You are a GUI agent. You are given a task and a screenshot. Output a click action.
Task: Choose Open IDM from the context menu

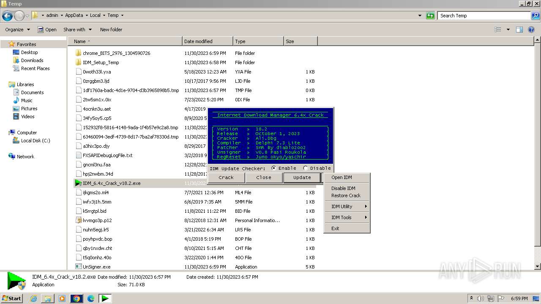coord(342,177)
